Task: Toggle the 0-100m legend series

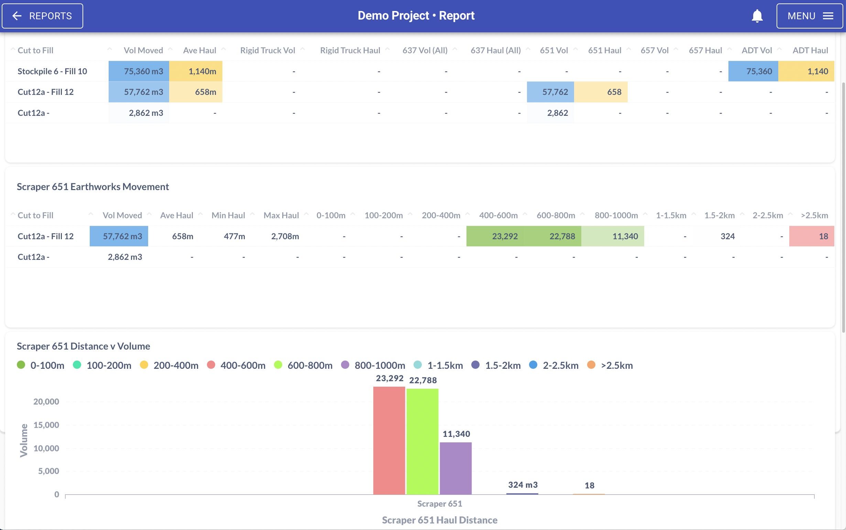Action: [41, 365]
